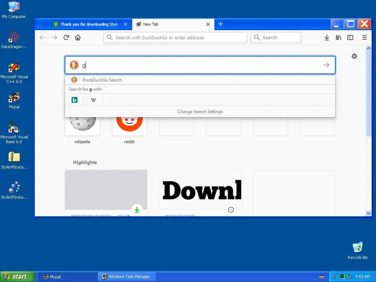Submit search with the arrow button
376x282 pixels.
326,65
